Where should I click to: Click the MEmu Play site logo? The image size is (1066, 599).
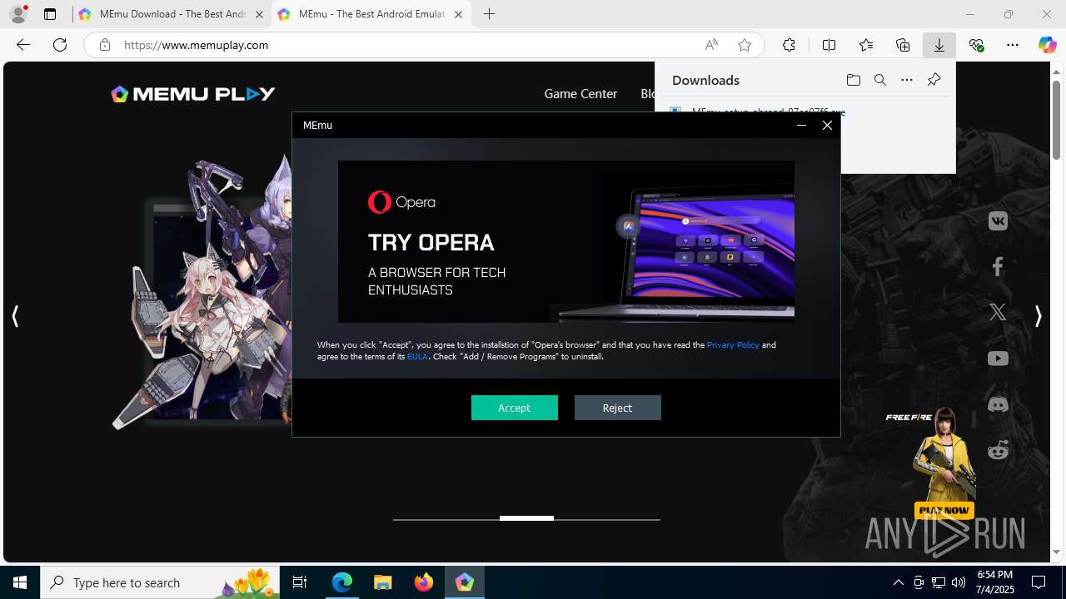193,94
